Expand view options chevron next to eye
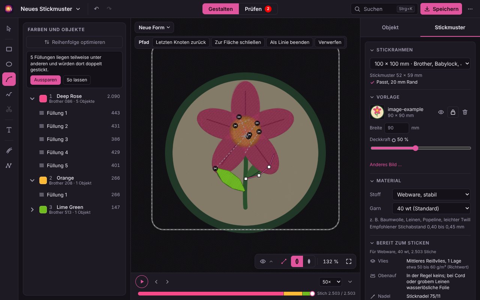 click(x=271, y=261)
